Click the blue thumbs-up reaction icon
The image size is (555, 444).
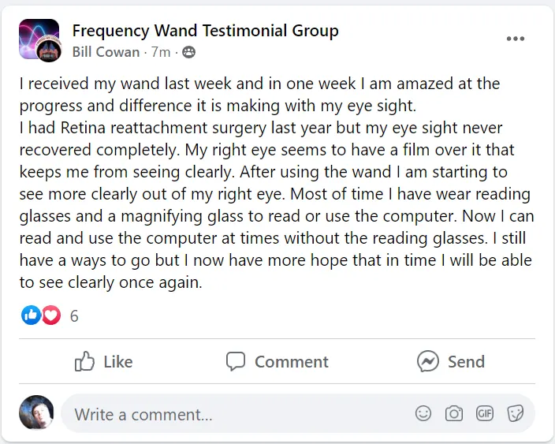[x=31, y=316]
